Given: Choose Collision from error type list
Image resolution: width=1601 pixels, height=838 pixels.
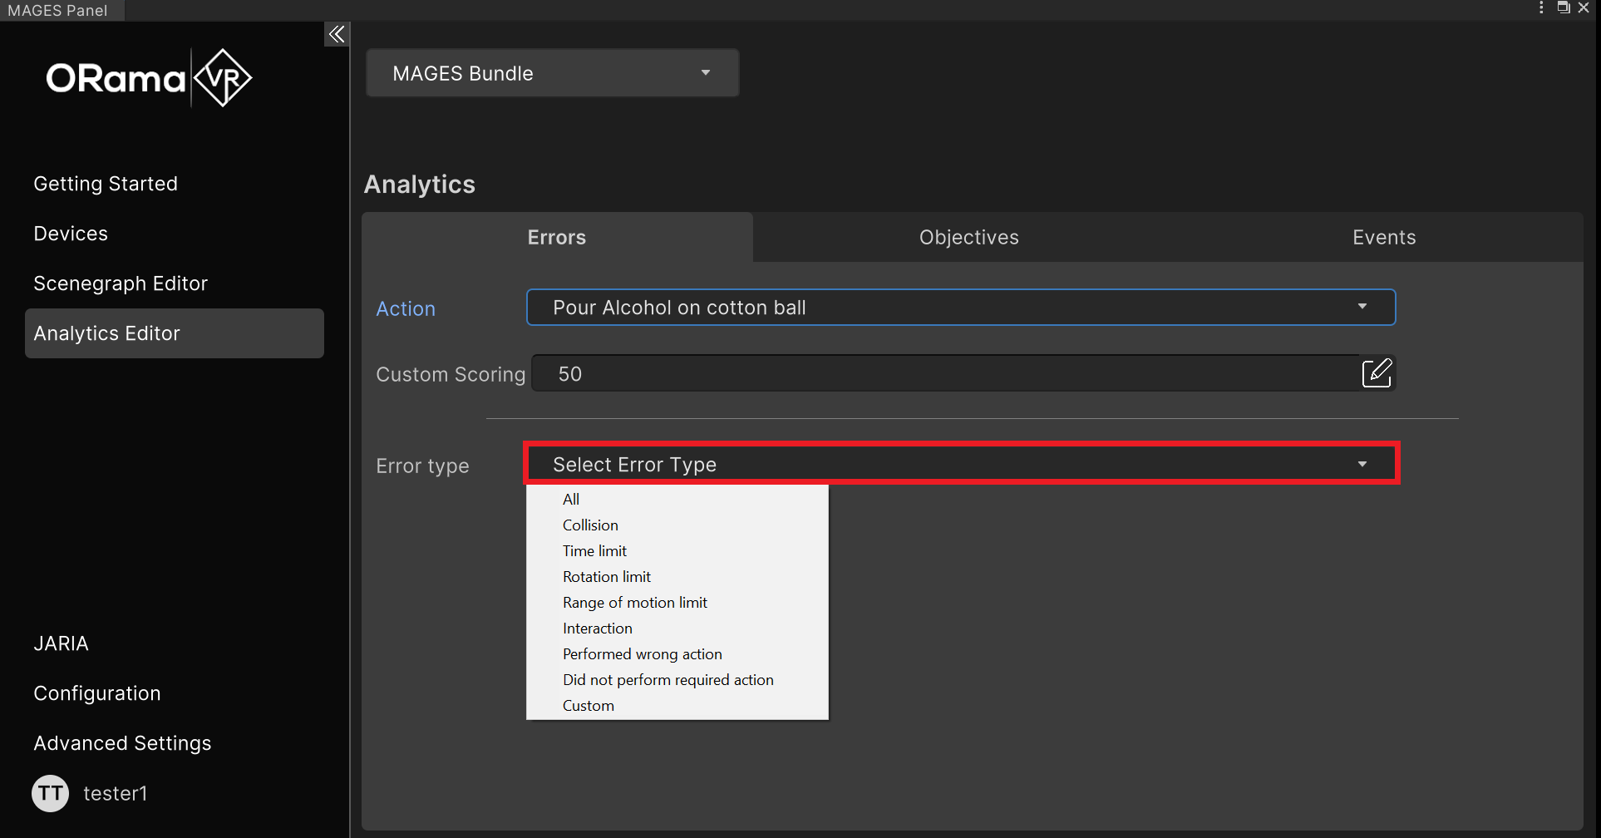Looking at the screenshot, I should point(590,525).
